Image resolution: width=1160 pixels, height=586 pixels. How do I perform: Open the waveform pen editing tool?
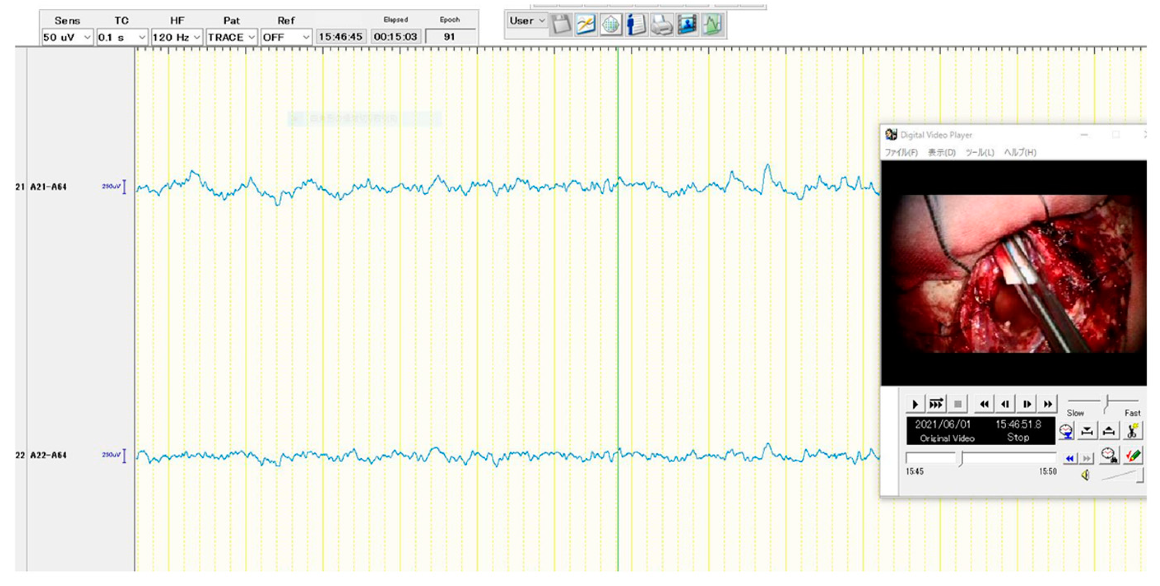(586, 24)
